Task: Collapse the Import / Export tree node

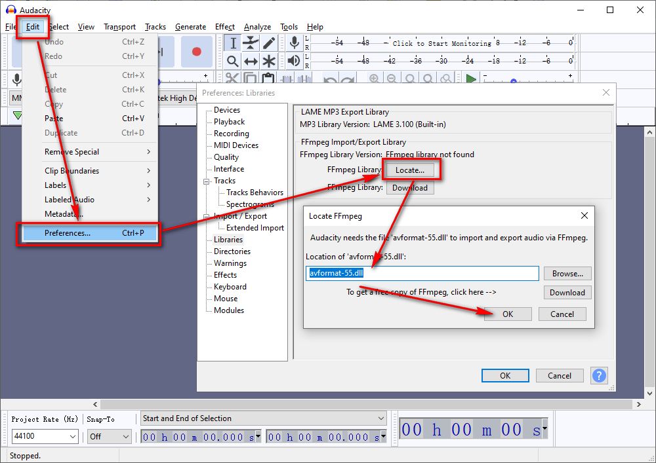Action: click(x=206, y=216)
